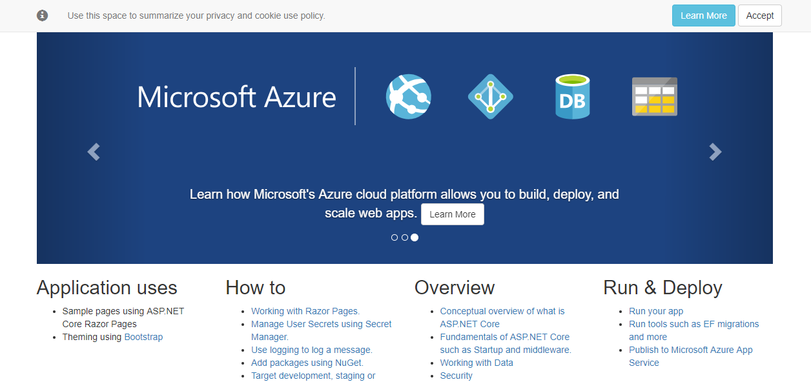Select the network globe icon in the carousel
Screen dimensions: 811x382
click(408, 96)
